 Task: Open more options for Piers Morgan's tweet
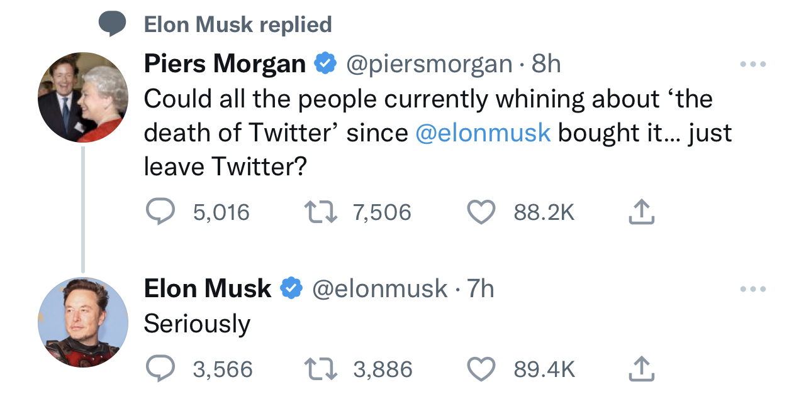pos(752,64)
